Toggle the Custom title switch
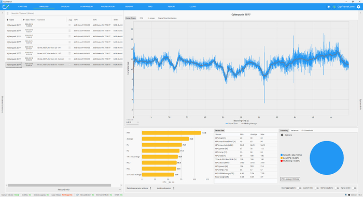This screenshot has width=363, height=197. [316, 188]
